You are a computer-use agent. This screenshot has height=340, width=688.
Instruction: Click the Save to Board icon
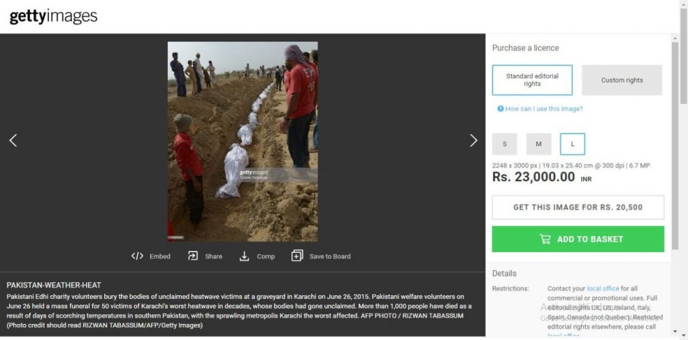297,256
